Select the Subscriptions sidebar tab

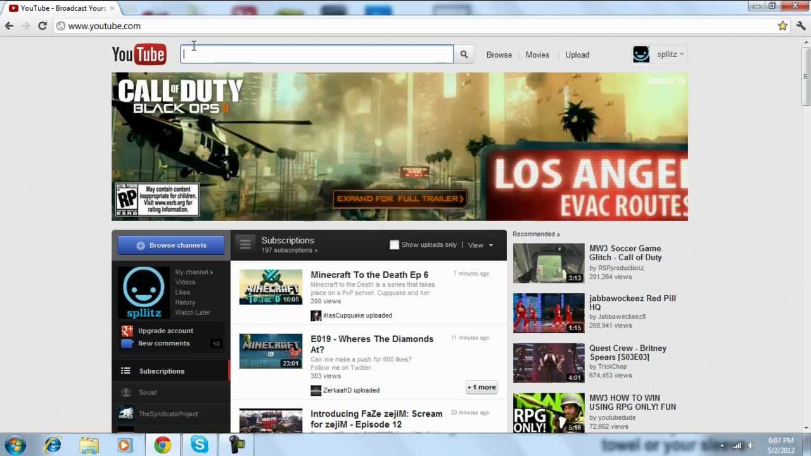coord(170,371)
